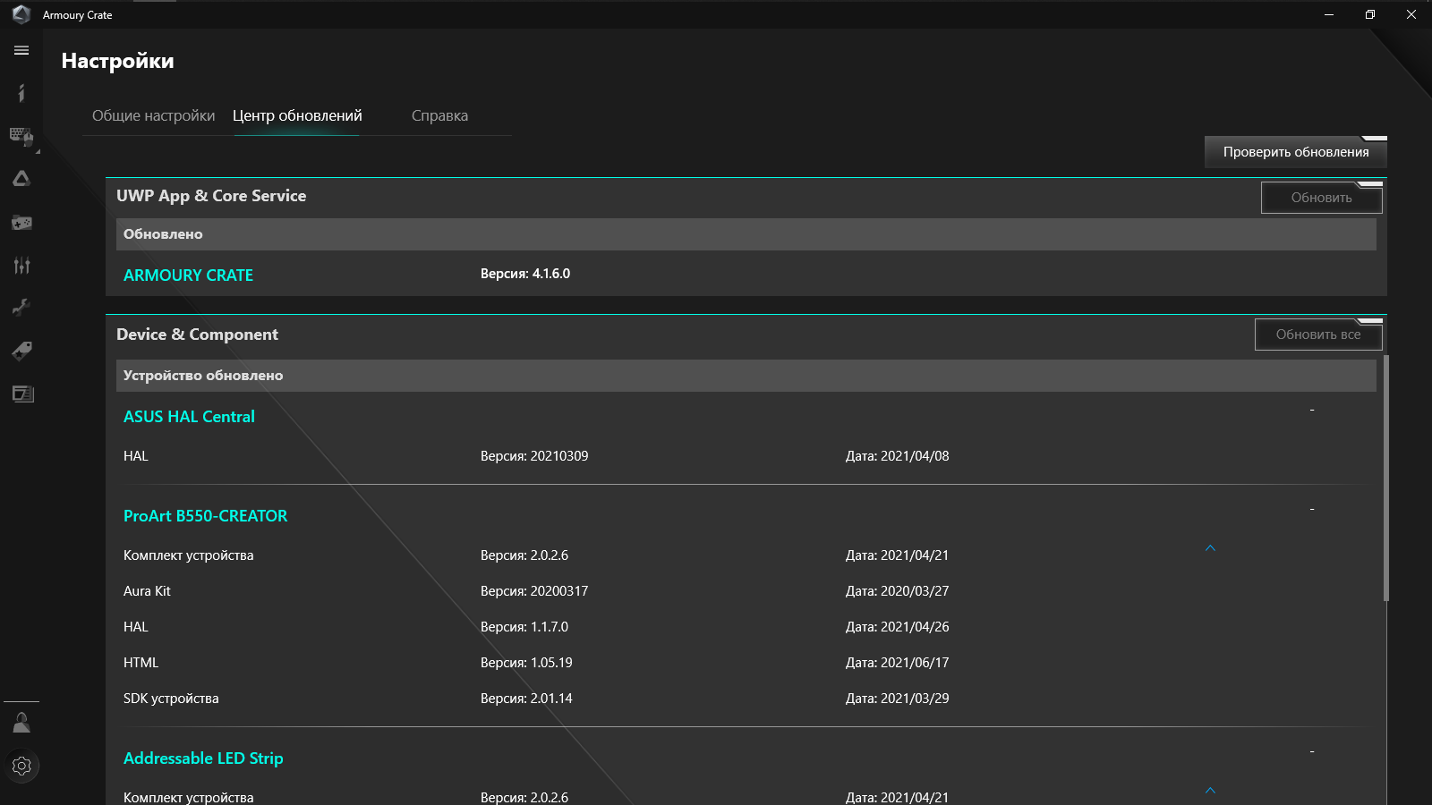Open the Aura Sync triangle icon
This screenshot has width=1432, height=805.
21,179
